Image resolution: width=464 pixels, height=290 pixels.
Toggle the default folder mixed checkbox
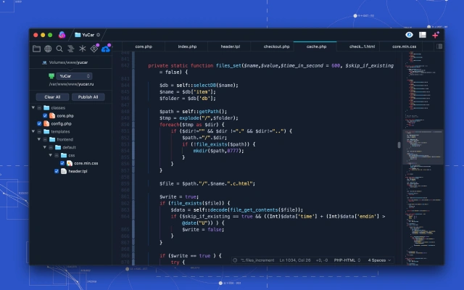tap(51, 147)
